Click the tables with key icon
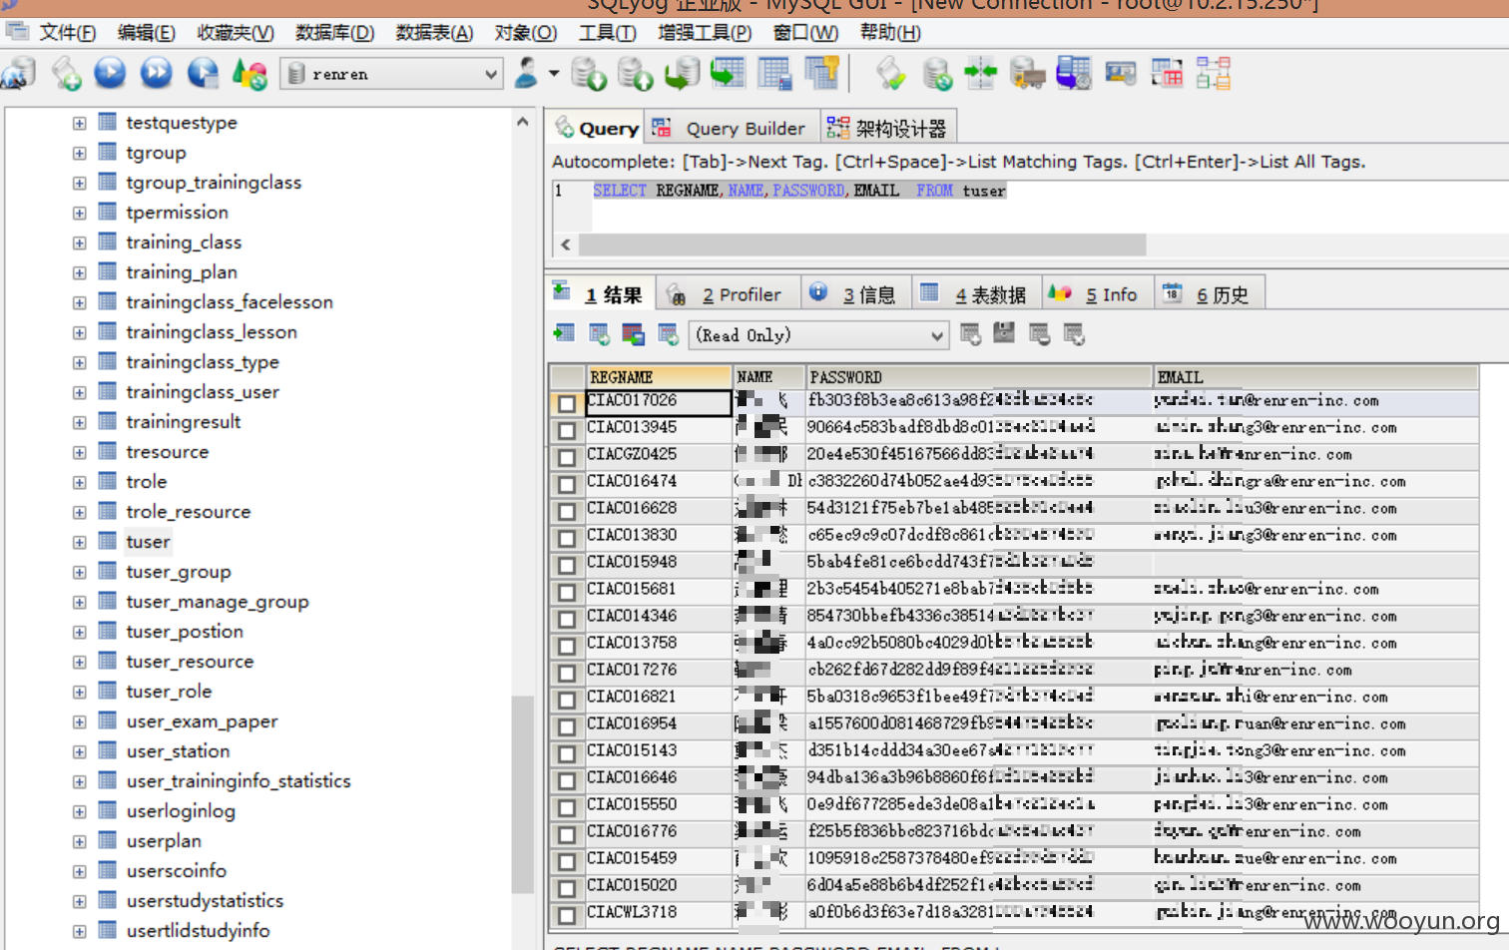Viewport: 1509px width, 950px height. 821,74
